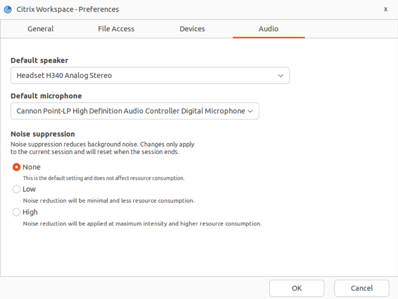This screenshot has height=299, width=398.
Task: Click the chevron arrow on microphone dropdown
Action: coord(251,111)
